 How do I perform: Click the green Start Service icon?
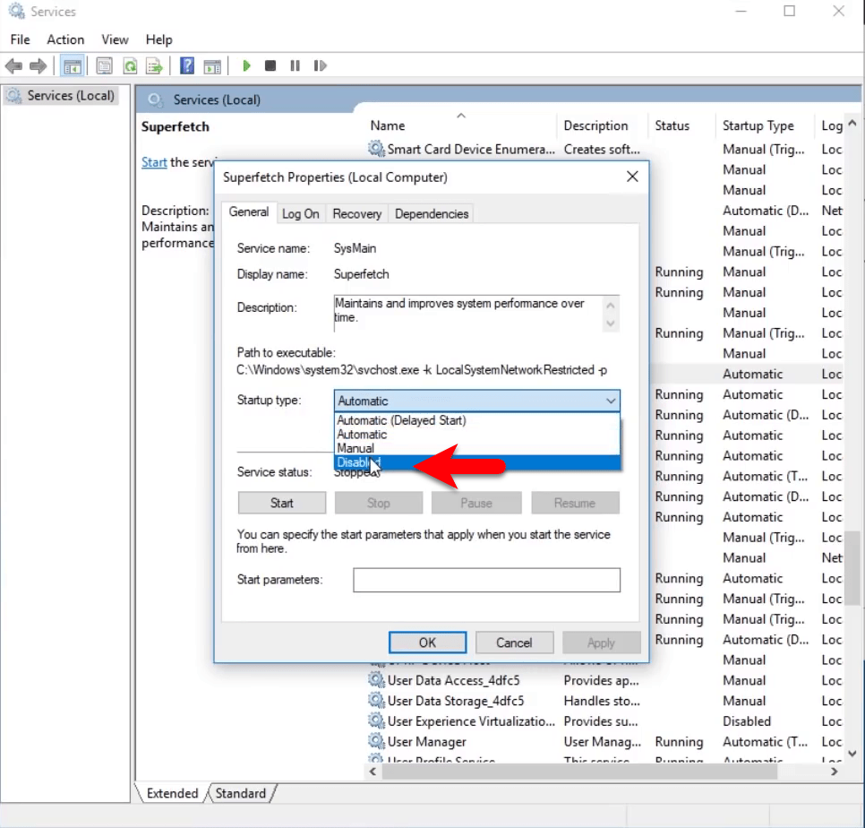tap(246, 66)
